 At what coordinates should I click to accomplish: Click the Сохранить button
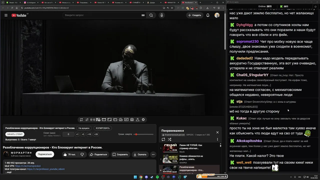(x=120, y=154)
